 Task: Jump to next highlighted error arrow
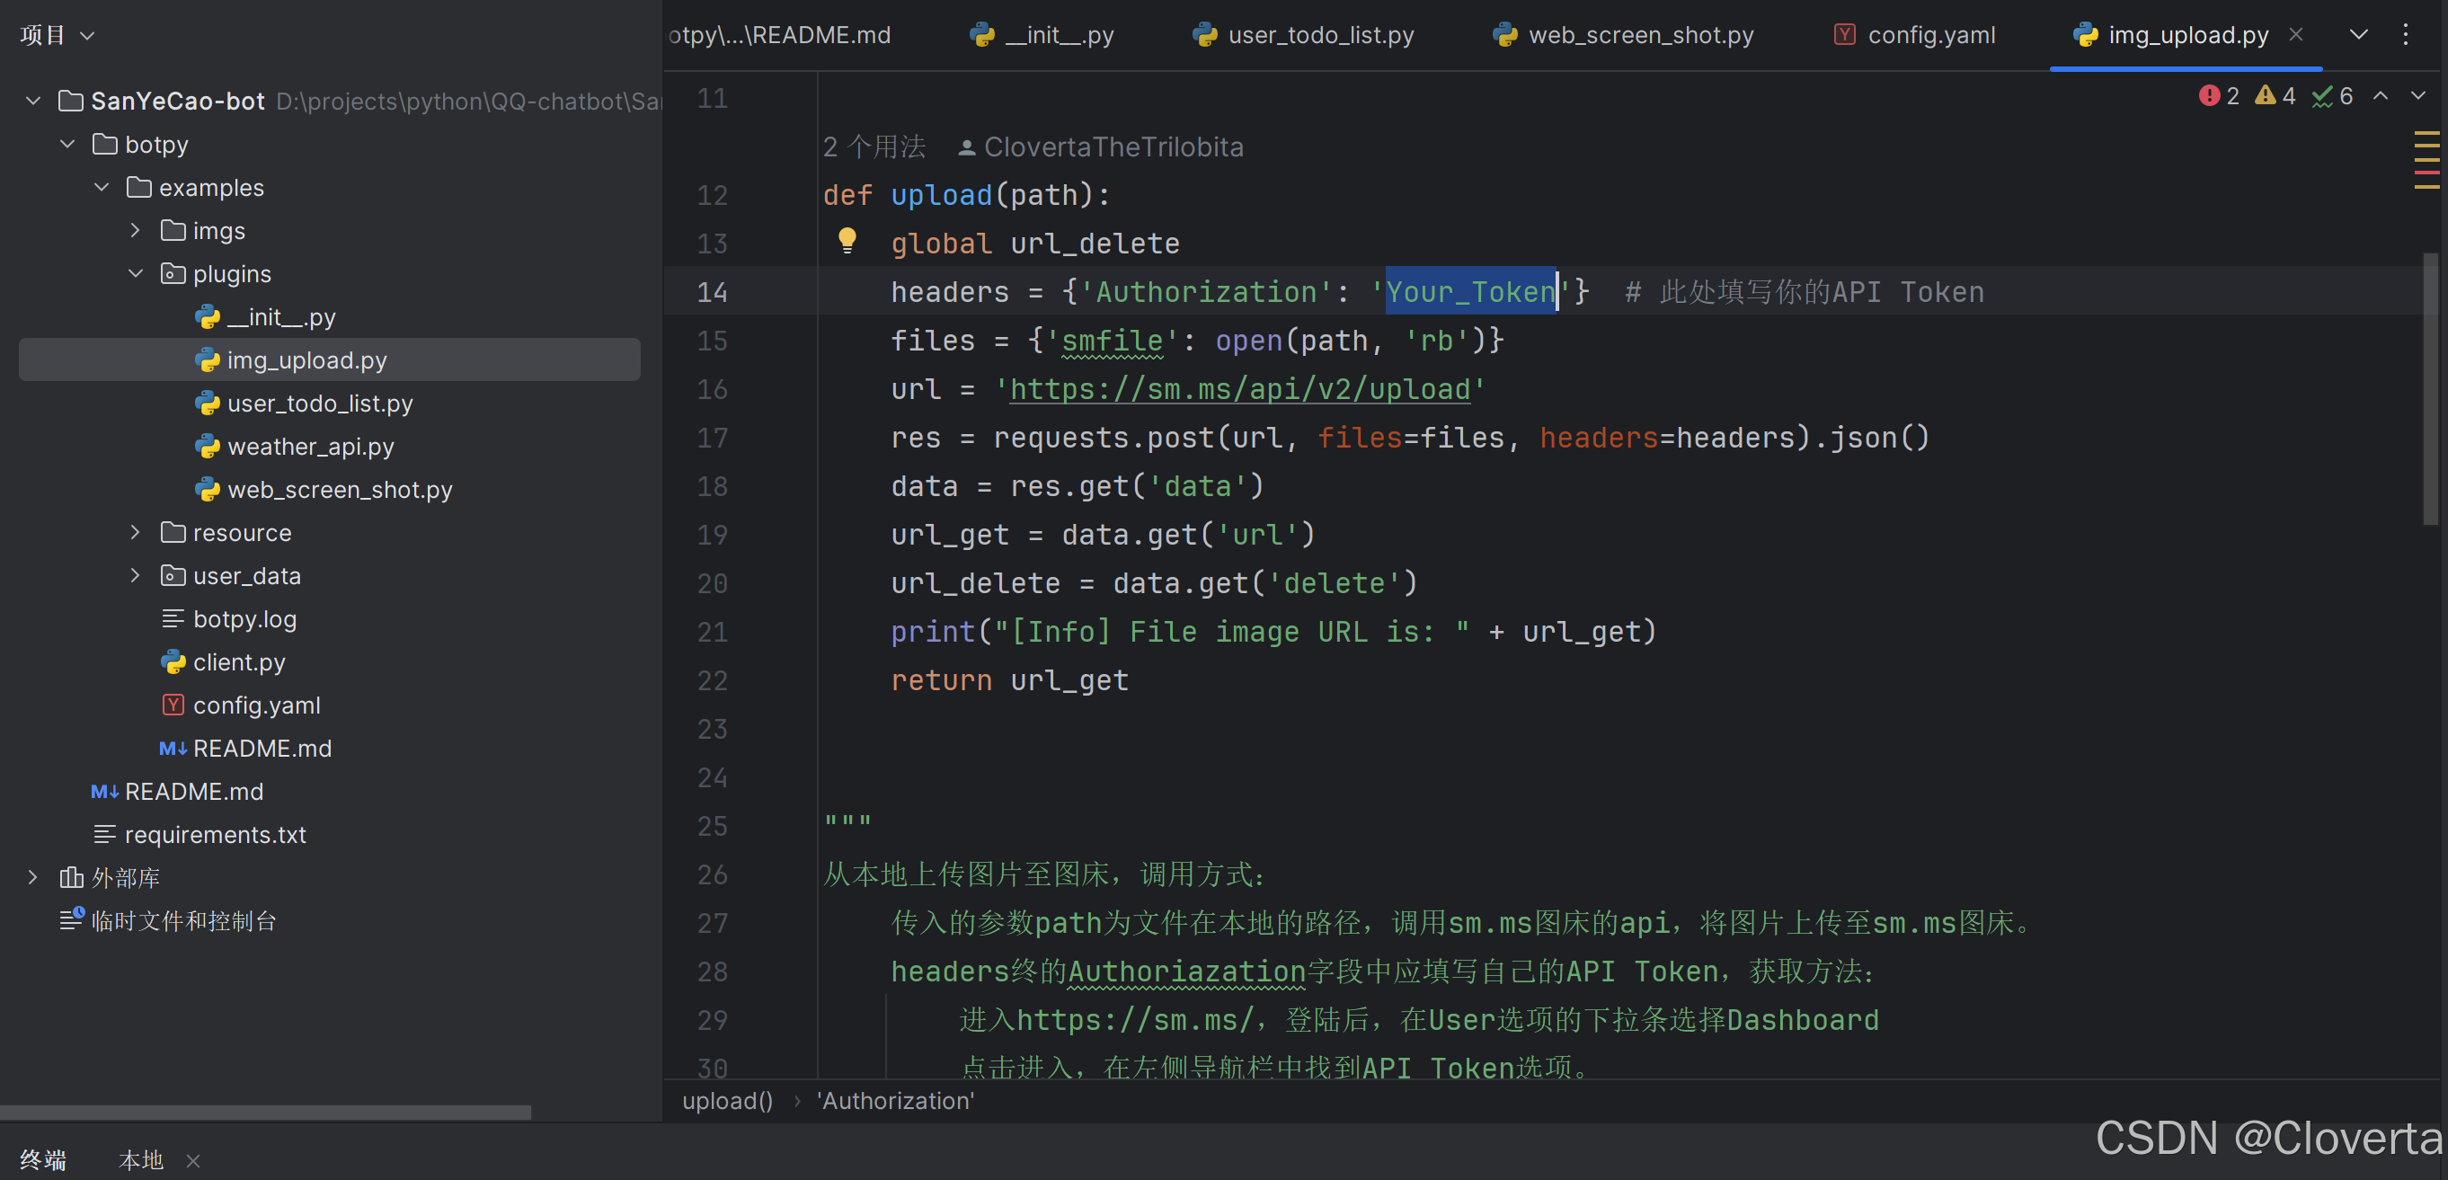point(2418,96)
